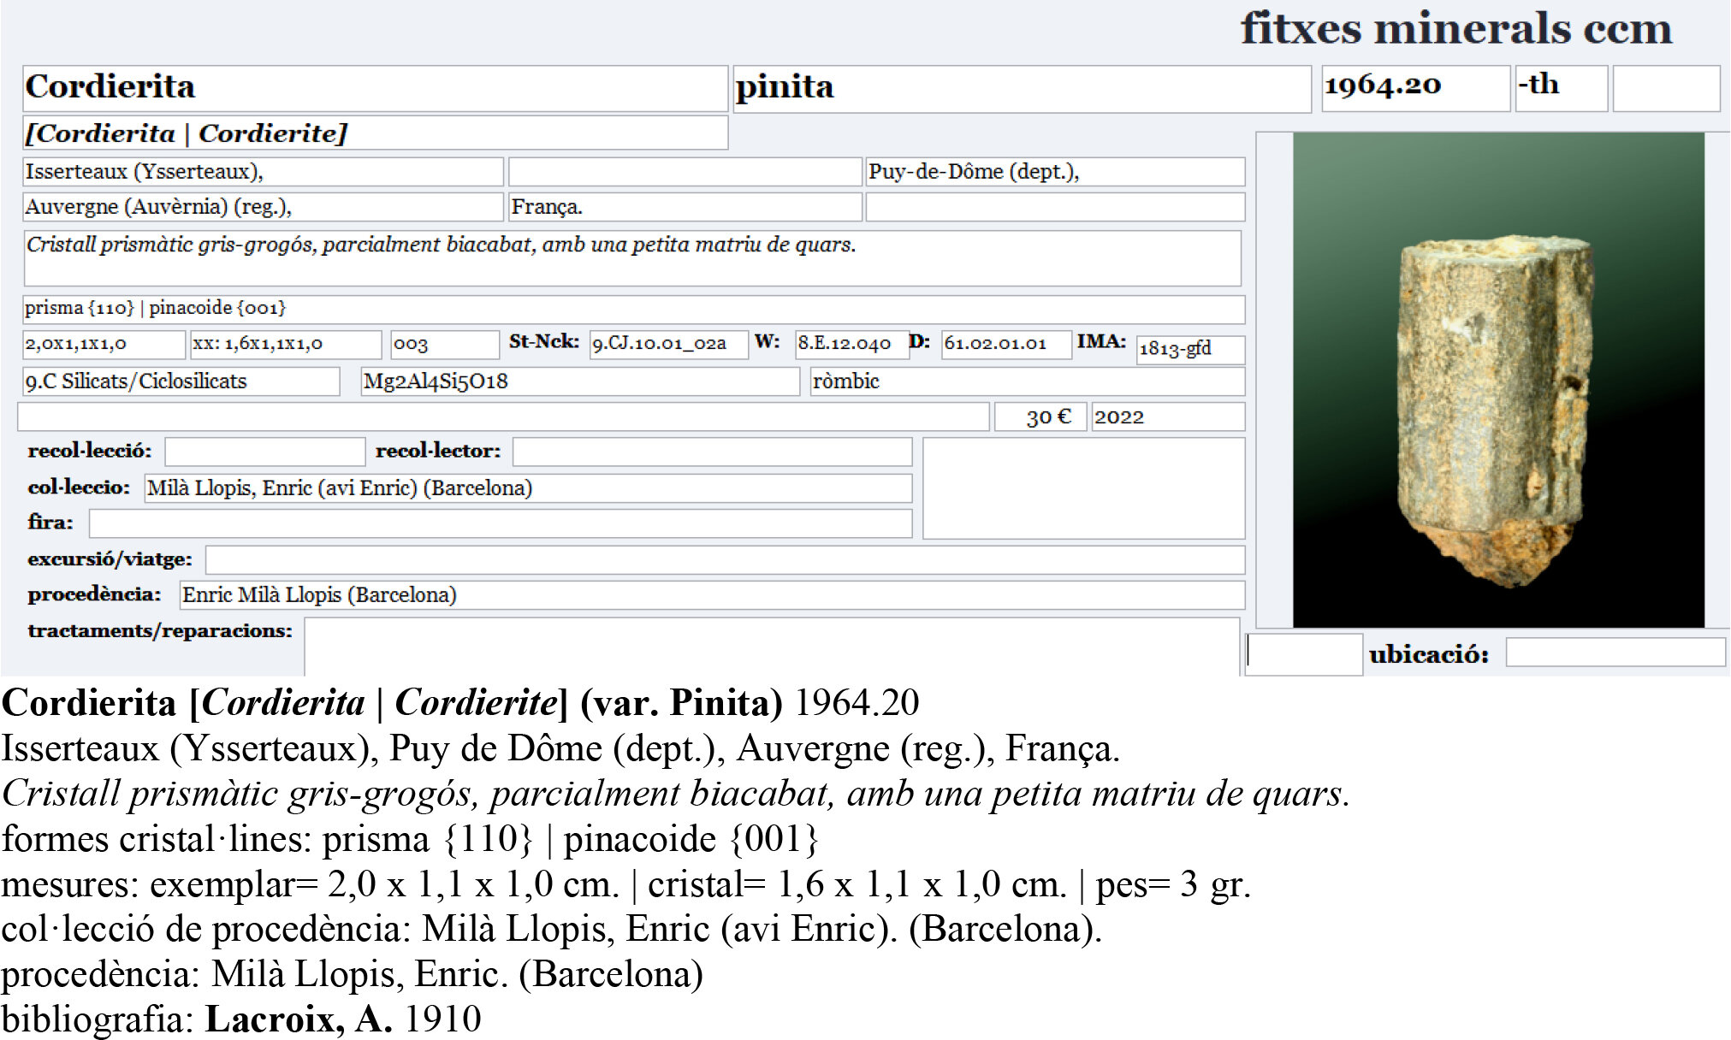Click the Cordierita mineral name field
Viewport: 1731px width, 1040px height.
[x=375, y=88]
